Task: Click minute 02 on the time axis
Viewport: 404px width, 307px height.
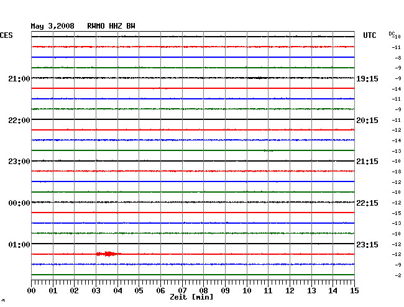Action: tap(74, 291)
